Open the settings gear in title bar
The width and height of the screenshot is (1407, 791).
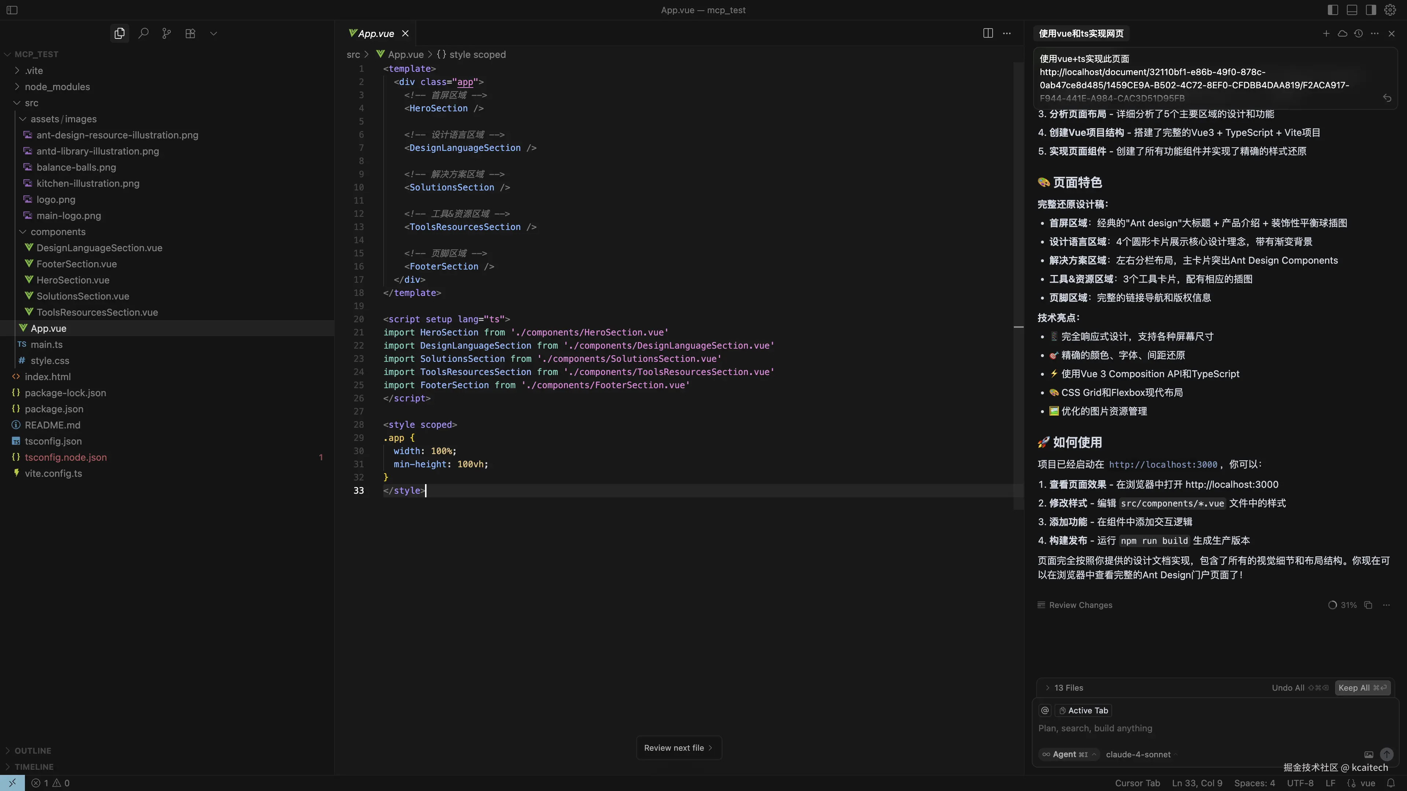coord(1390,10)
